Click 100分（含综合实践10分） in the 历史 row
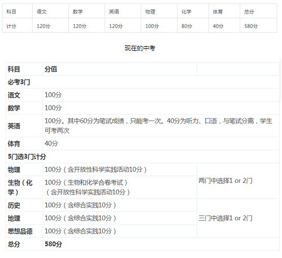282x258 pixels. 80,205
